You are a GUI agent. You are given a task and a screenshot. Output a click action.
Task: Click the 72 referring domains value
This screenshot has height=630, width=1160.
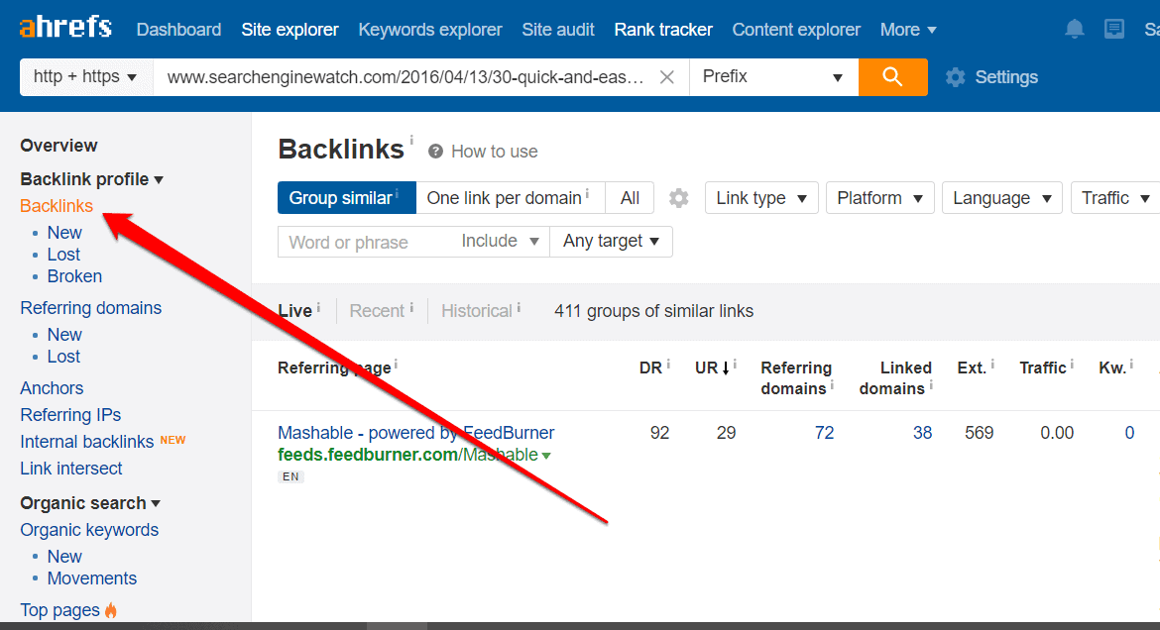point(824,433)
